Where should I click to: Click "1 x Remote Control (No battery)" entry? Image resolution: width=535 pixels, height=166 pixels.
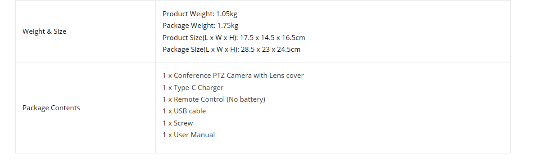click(214, 99)
